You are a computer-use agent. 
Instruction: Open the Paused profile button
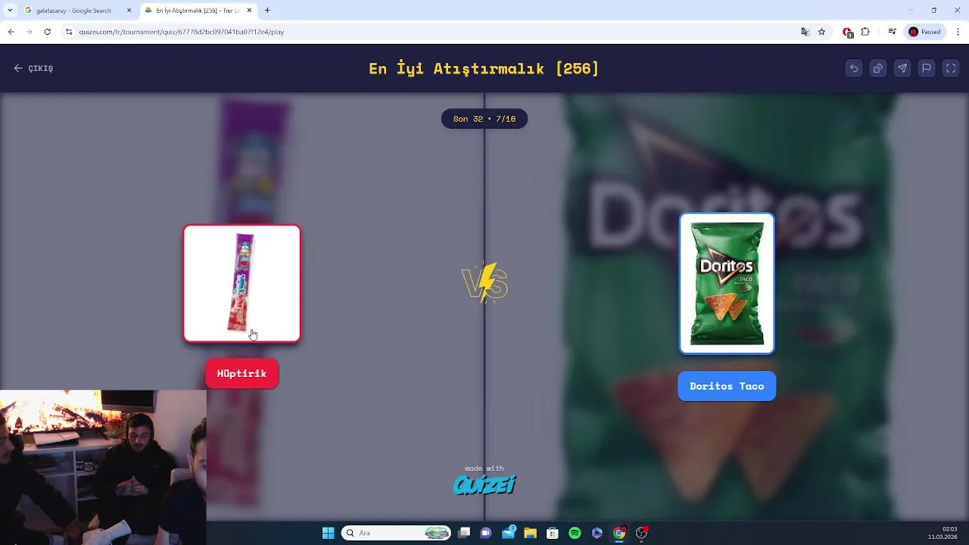pos(925,32)
